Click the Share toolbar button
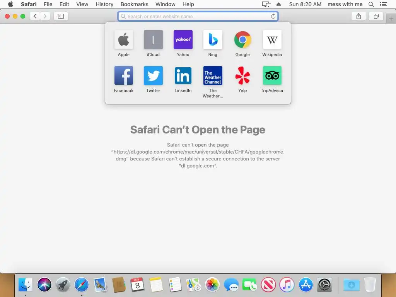The height and width of the screenshot is (297, 396). [358, 16]
